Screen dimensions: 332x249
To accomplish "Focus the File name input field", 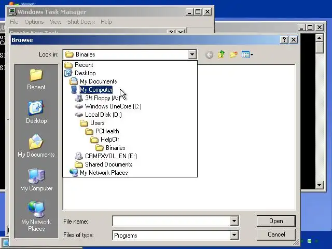I will (x=172, y=222).
